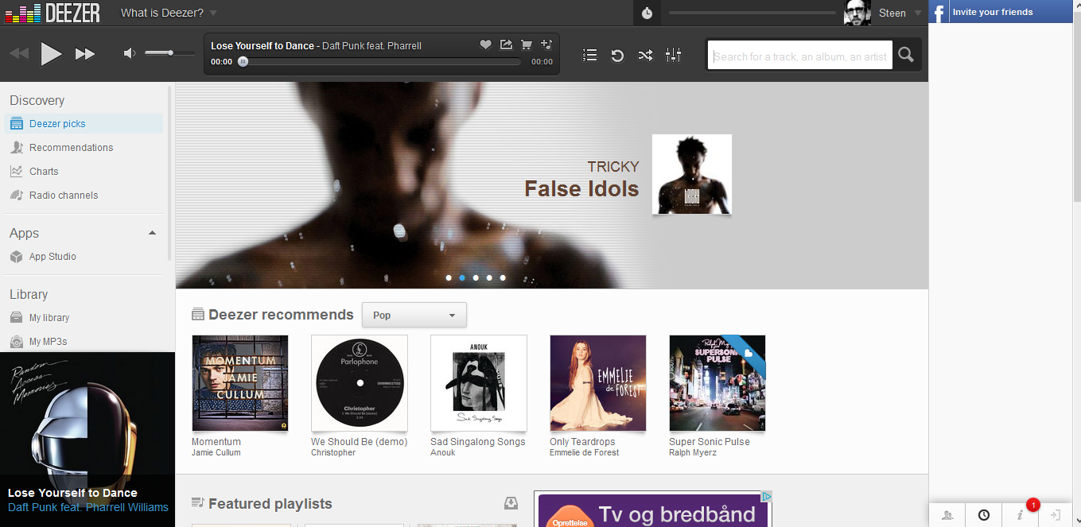The width and height of the screenshot is (1081, 527).
Task: Click the Emmelie de Forest artist link
Action: pyautogui.click(x=585, y=452)
